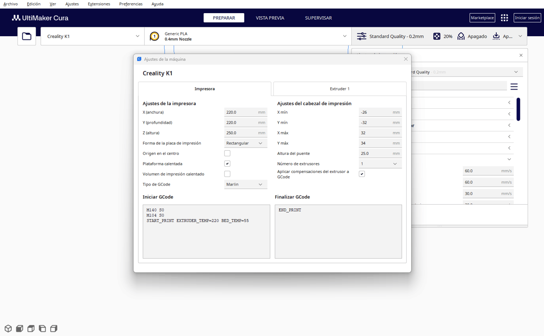The image size is (544, 336).
Task: Click the Z (altura) input field
Action: pos(246,133)
